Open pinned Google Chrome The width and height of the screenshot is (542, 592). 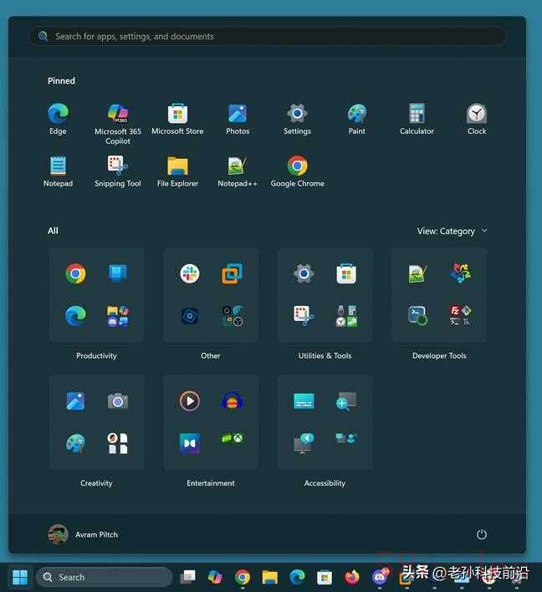pyautogui.click(x=297, y=171)
